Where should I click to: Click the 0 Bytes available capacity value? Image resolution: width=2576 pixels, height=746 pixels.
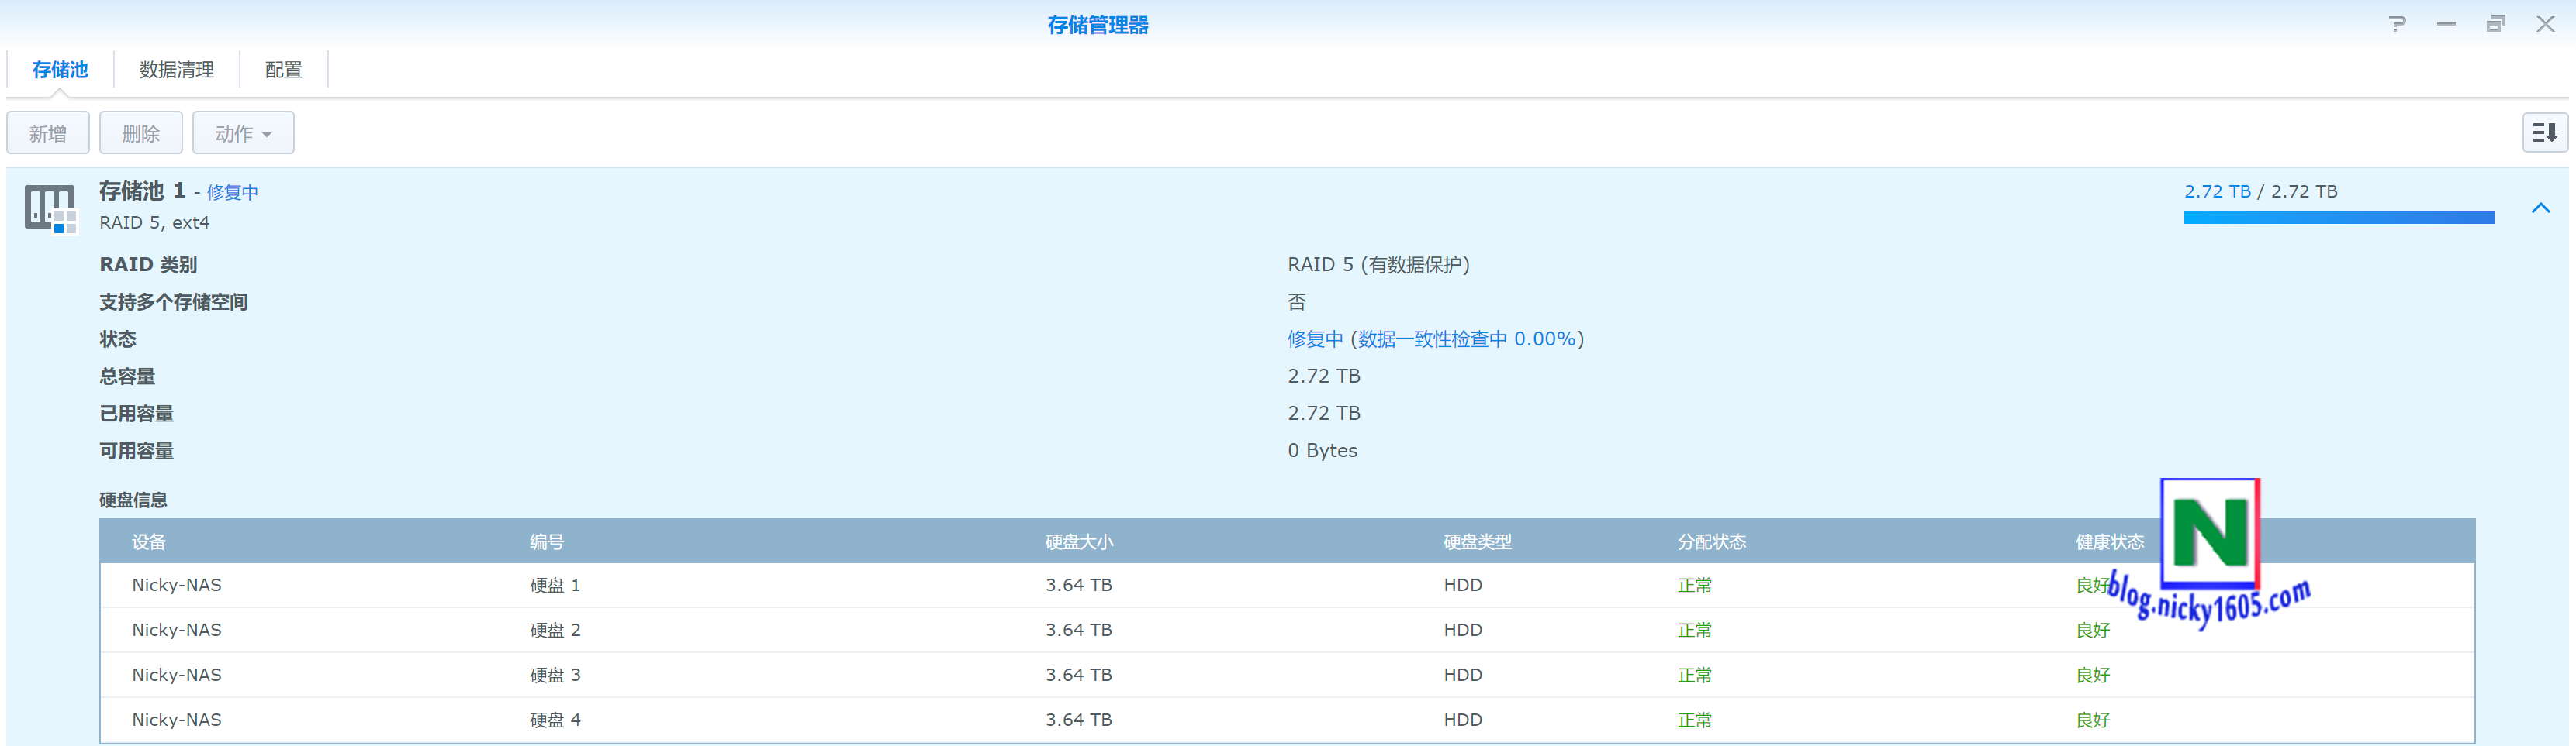1322,450
